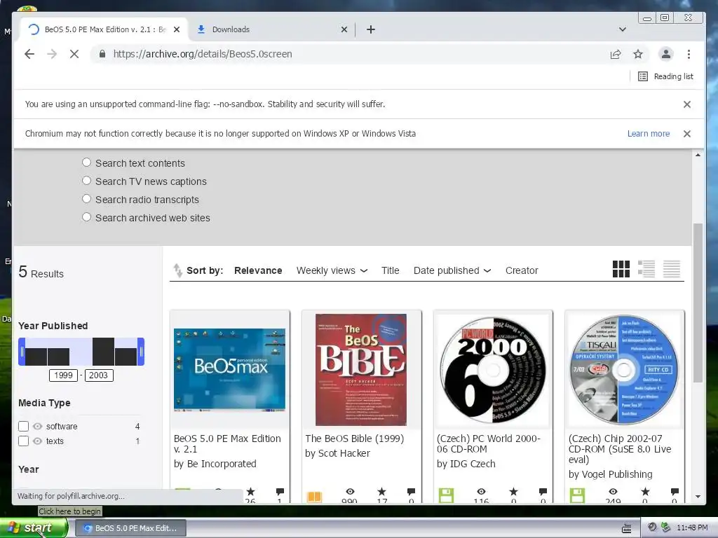
Task: Check the texts media type box
Action: coord(23,441)
